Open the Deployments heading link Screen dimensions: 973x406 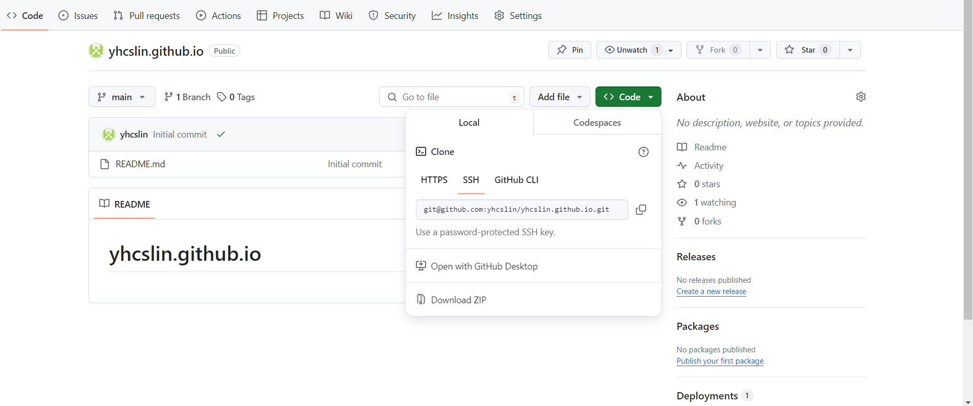point(715,396)
